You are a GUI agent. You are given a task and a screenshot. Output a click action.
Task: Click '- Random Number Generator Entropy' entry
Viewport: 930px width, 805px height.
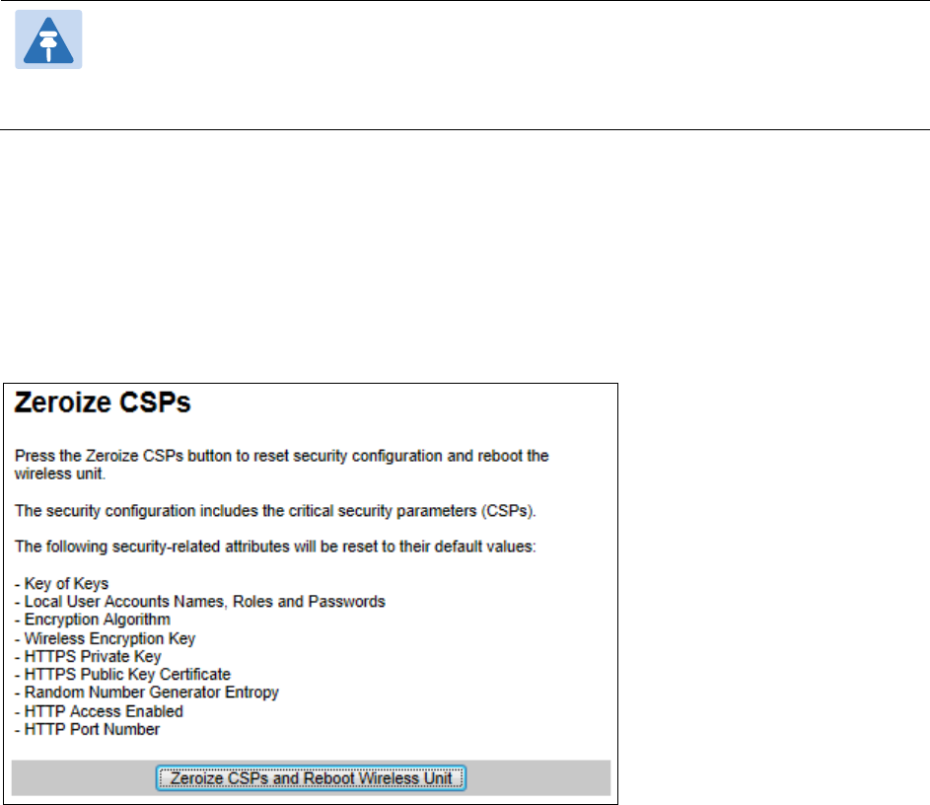(x=147, y=693)
